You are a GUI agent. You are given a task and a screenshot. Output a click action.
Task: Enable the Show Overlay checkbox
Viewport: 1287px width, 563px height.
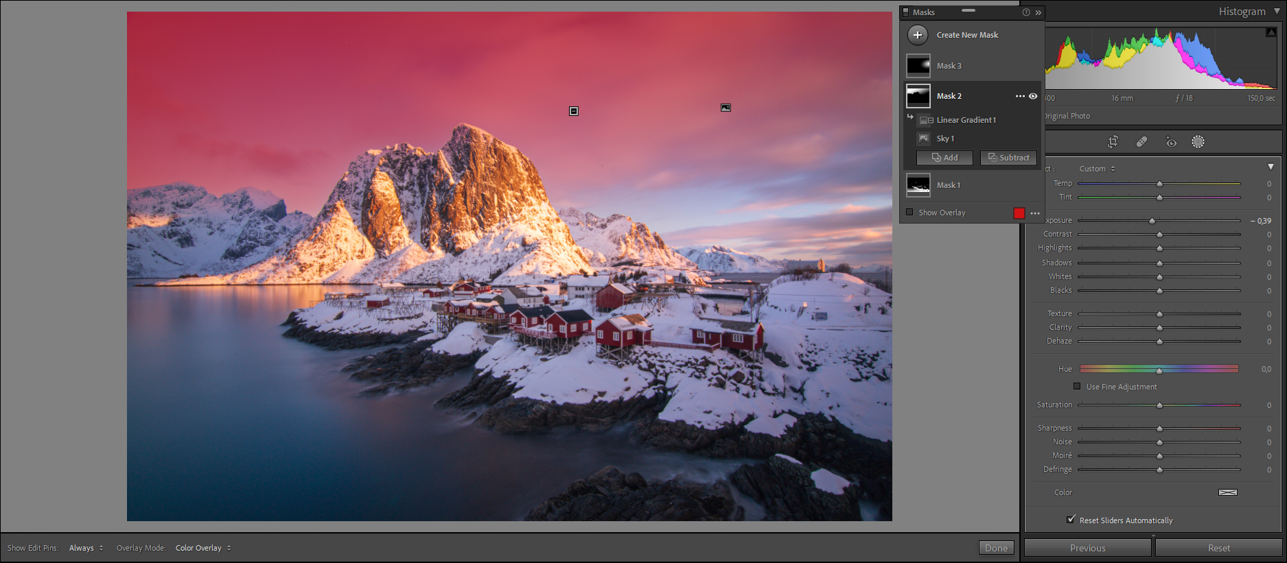click(x=909, y=213)
